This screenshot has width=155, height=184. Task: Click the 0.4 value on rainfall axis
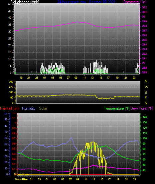click(14, 154)
